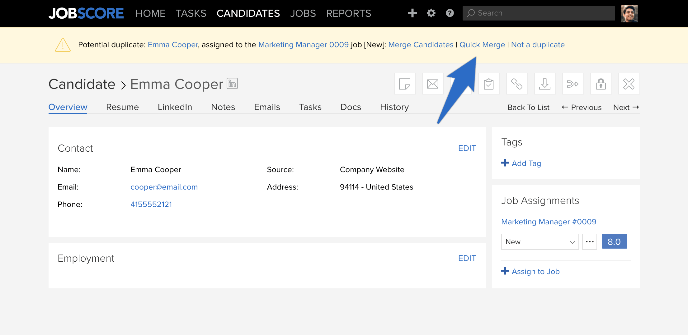Switch to the Resume tab
Screen dimensions: 688x335
pyautogui.click(x=122, y=107)
